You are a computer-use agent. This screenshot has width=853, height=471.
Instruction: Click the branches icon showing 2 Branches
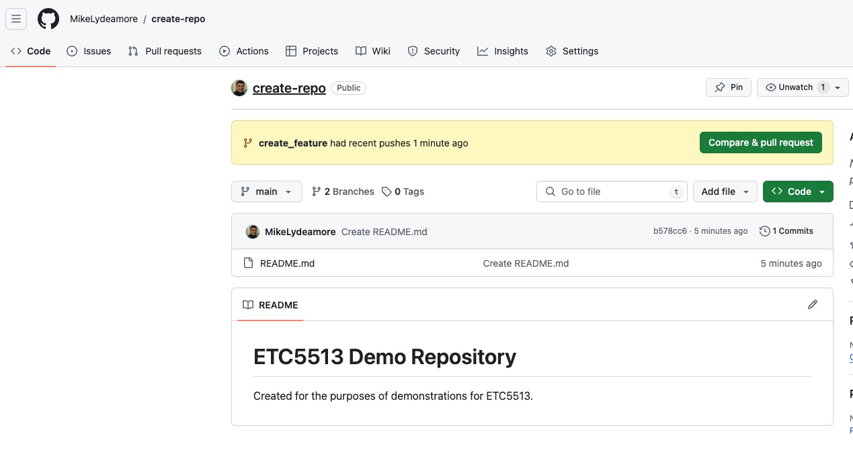(316, 191)
